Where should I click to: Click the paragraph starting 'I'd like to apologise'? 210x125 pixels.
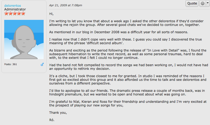point(127,93)
